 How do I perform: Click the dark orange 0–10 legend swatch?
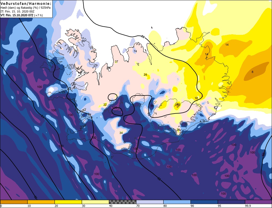(x=14, y=202)
